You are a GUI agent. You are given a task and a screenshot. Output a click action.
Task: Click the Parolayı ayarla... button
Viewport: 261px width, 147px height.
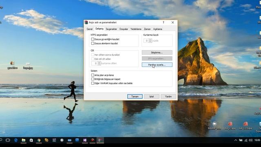[x=157, y=65]
